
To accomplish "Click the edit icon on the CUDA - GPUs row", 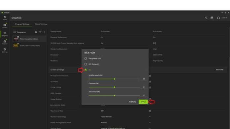I will click(x=150, y=87).
